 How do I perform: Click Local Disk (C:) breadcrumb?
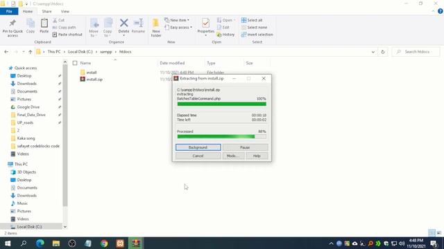pyautogui.click(x=80, y=52)
